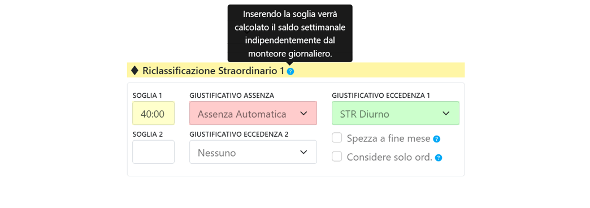Click the GIUSTIFICATIVO ASSENZA field label

coord(232,96)
